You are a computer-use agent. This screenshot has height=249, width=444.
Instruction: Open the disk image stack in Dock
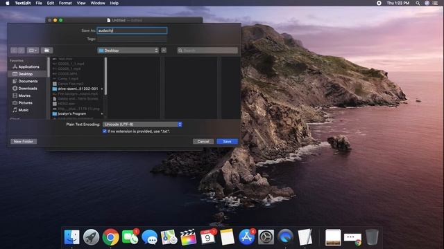(x=333, y=237)
